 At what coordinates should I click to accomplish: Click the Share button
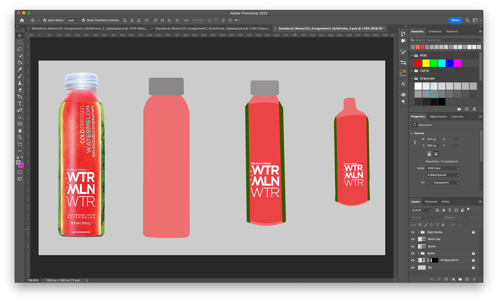tap(455, 20)
